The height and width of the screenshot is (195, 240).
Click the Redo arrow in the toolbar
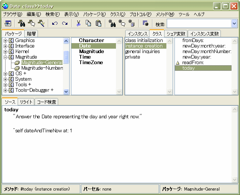[65, 24]
